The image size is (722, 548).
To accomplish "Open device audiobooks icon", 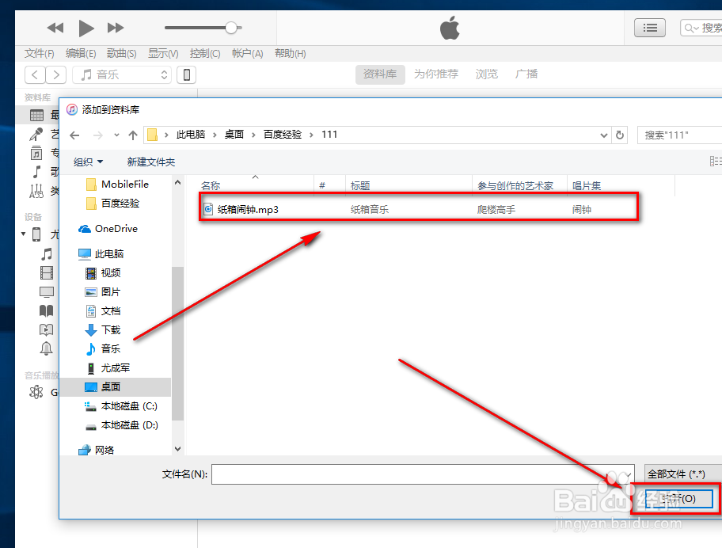I will pos(46,329).
